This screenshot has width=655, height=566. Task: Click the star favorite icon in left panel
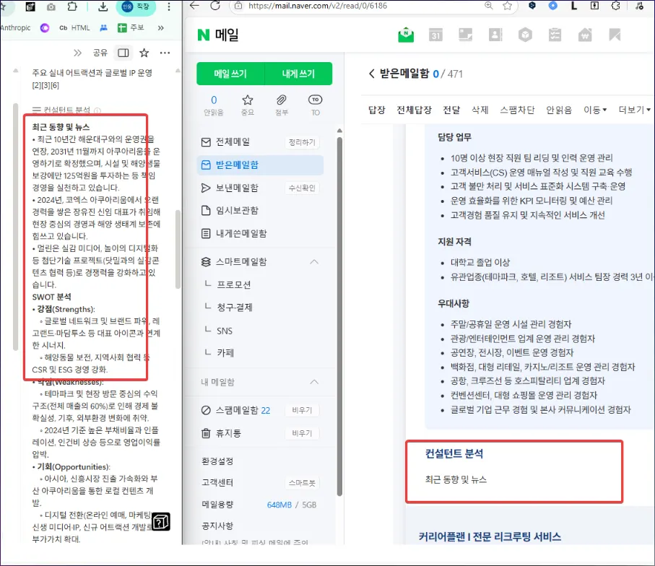[x=144, y=53]
